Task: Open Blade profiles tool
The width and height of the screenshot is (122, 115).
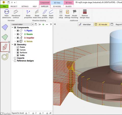Action: tap(45, 14)
